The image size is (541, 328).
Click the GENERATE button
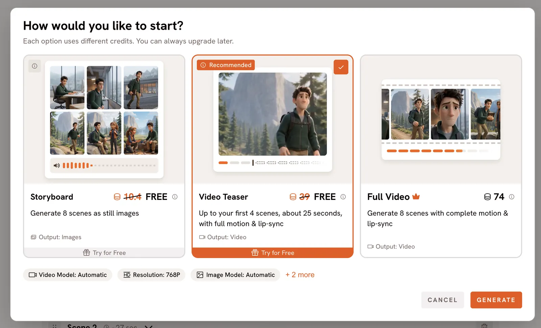point(496,300)
